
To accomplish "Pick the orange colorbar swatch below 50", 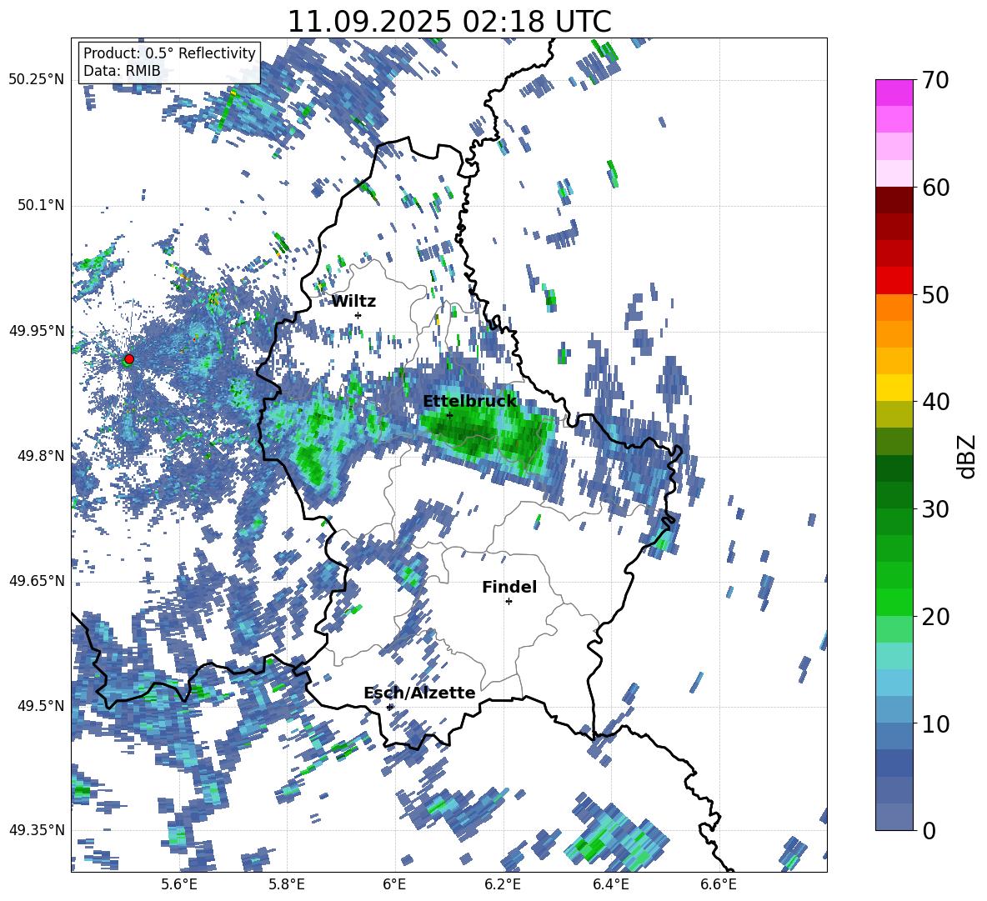I will [x=894, y=308].
